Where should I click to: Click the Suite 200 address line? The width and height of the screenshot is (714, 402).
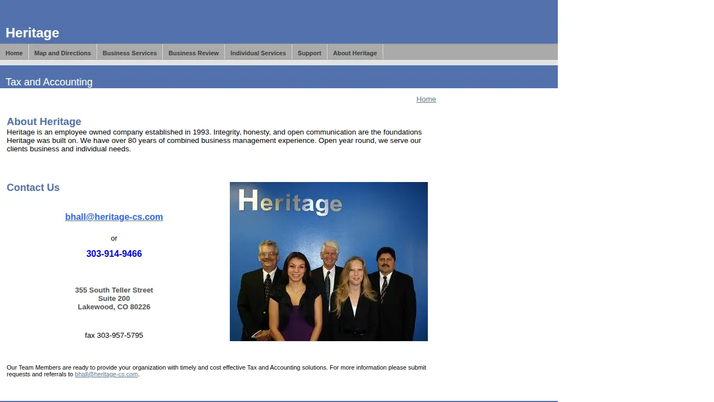tap(114, 299)
